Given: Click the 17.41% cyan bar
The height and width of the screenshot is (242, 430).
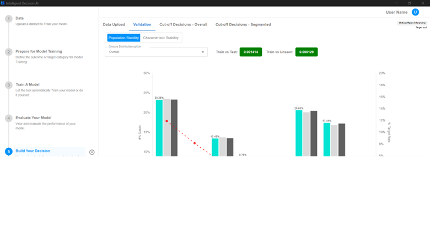Looking at the screenshot, I should pos(326,139).
